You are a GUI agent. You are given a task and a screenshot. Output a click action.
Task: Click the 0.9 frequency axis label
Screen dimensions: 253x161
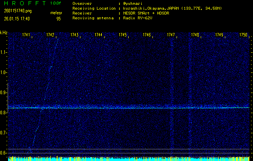(x=4, y=93)
